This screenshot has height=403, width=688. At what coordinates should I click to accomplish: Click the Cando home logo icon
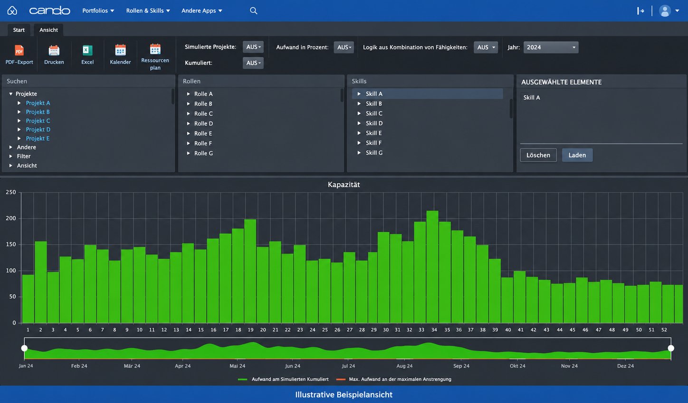point(12,10)
